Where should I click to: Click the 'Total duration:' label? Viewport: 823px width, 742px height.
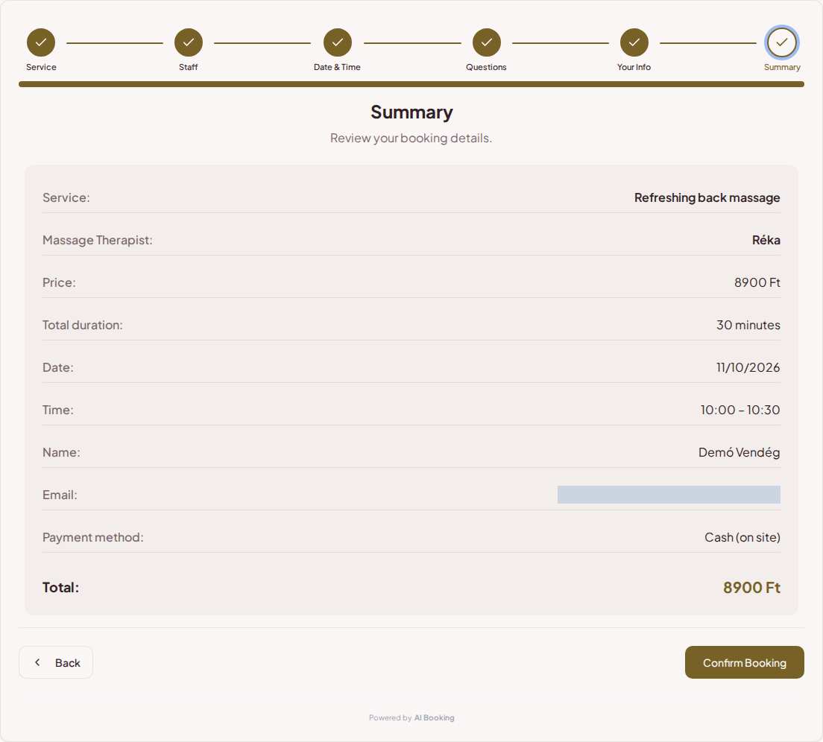click(x=83, y=325)
